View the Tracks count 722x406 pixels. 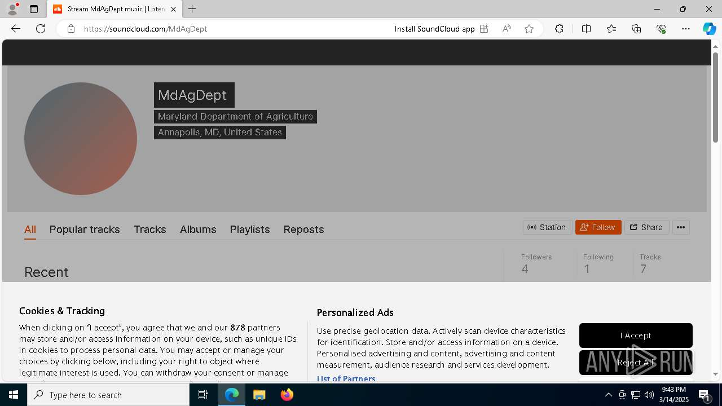point(650,263)
